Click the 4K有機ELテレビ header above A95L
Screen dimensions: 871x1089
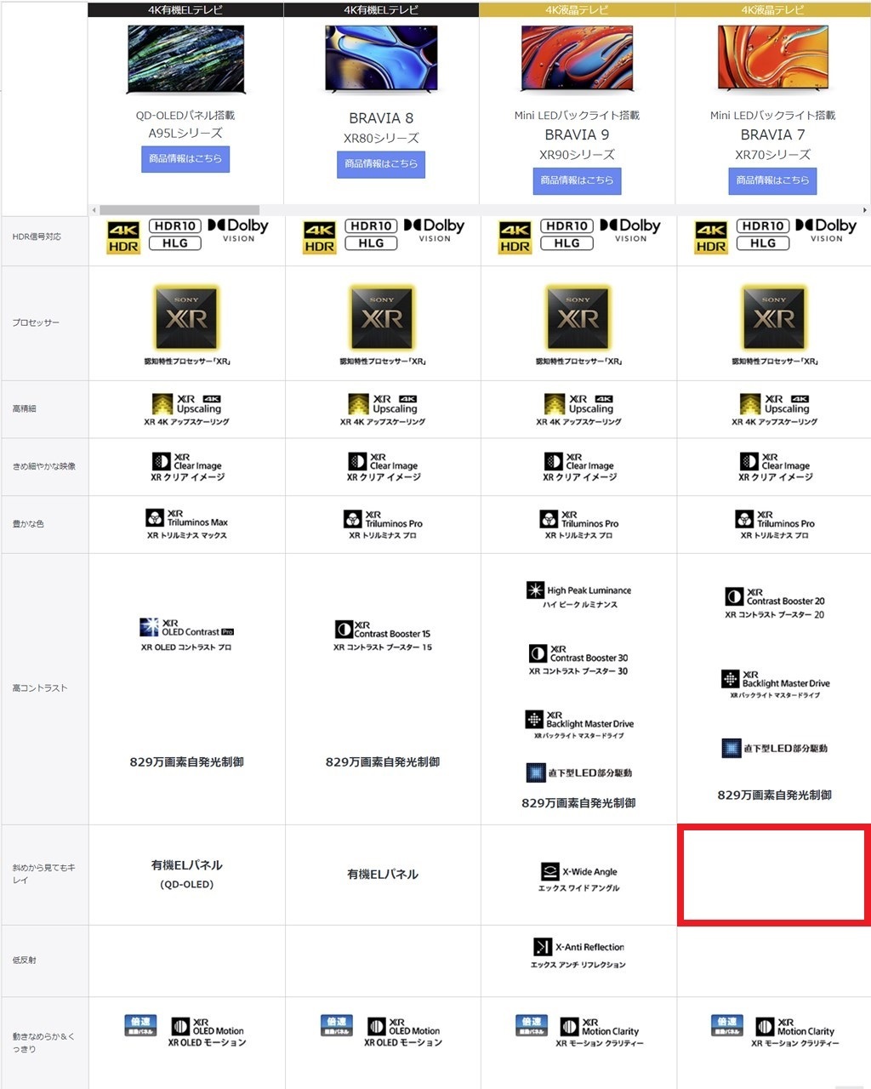pos(185,10)
